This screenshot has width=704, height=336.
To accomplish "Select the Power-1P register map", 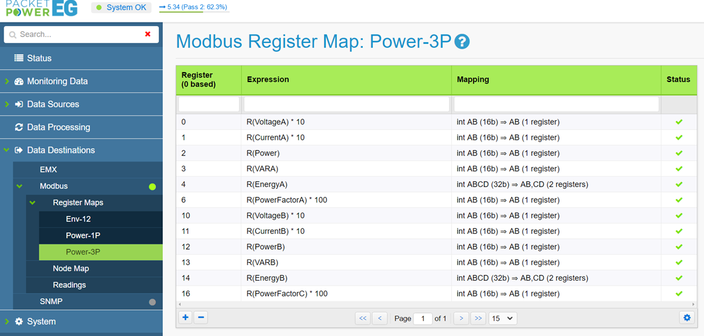I will coord(83,236).
